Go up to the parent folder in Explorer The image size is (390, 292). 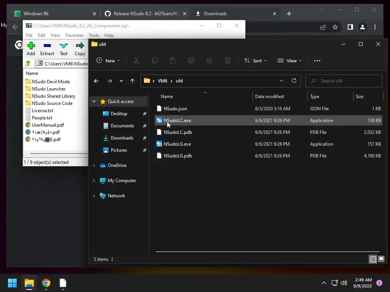[132, 81]
